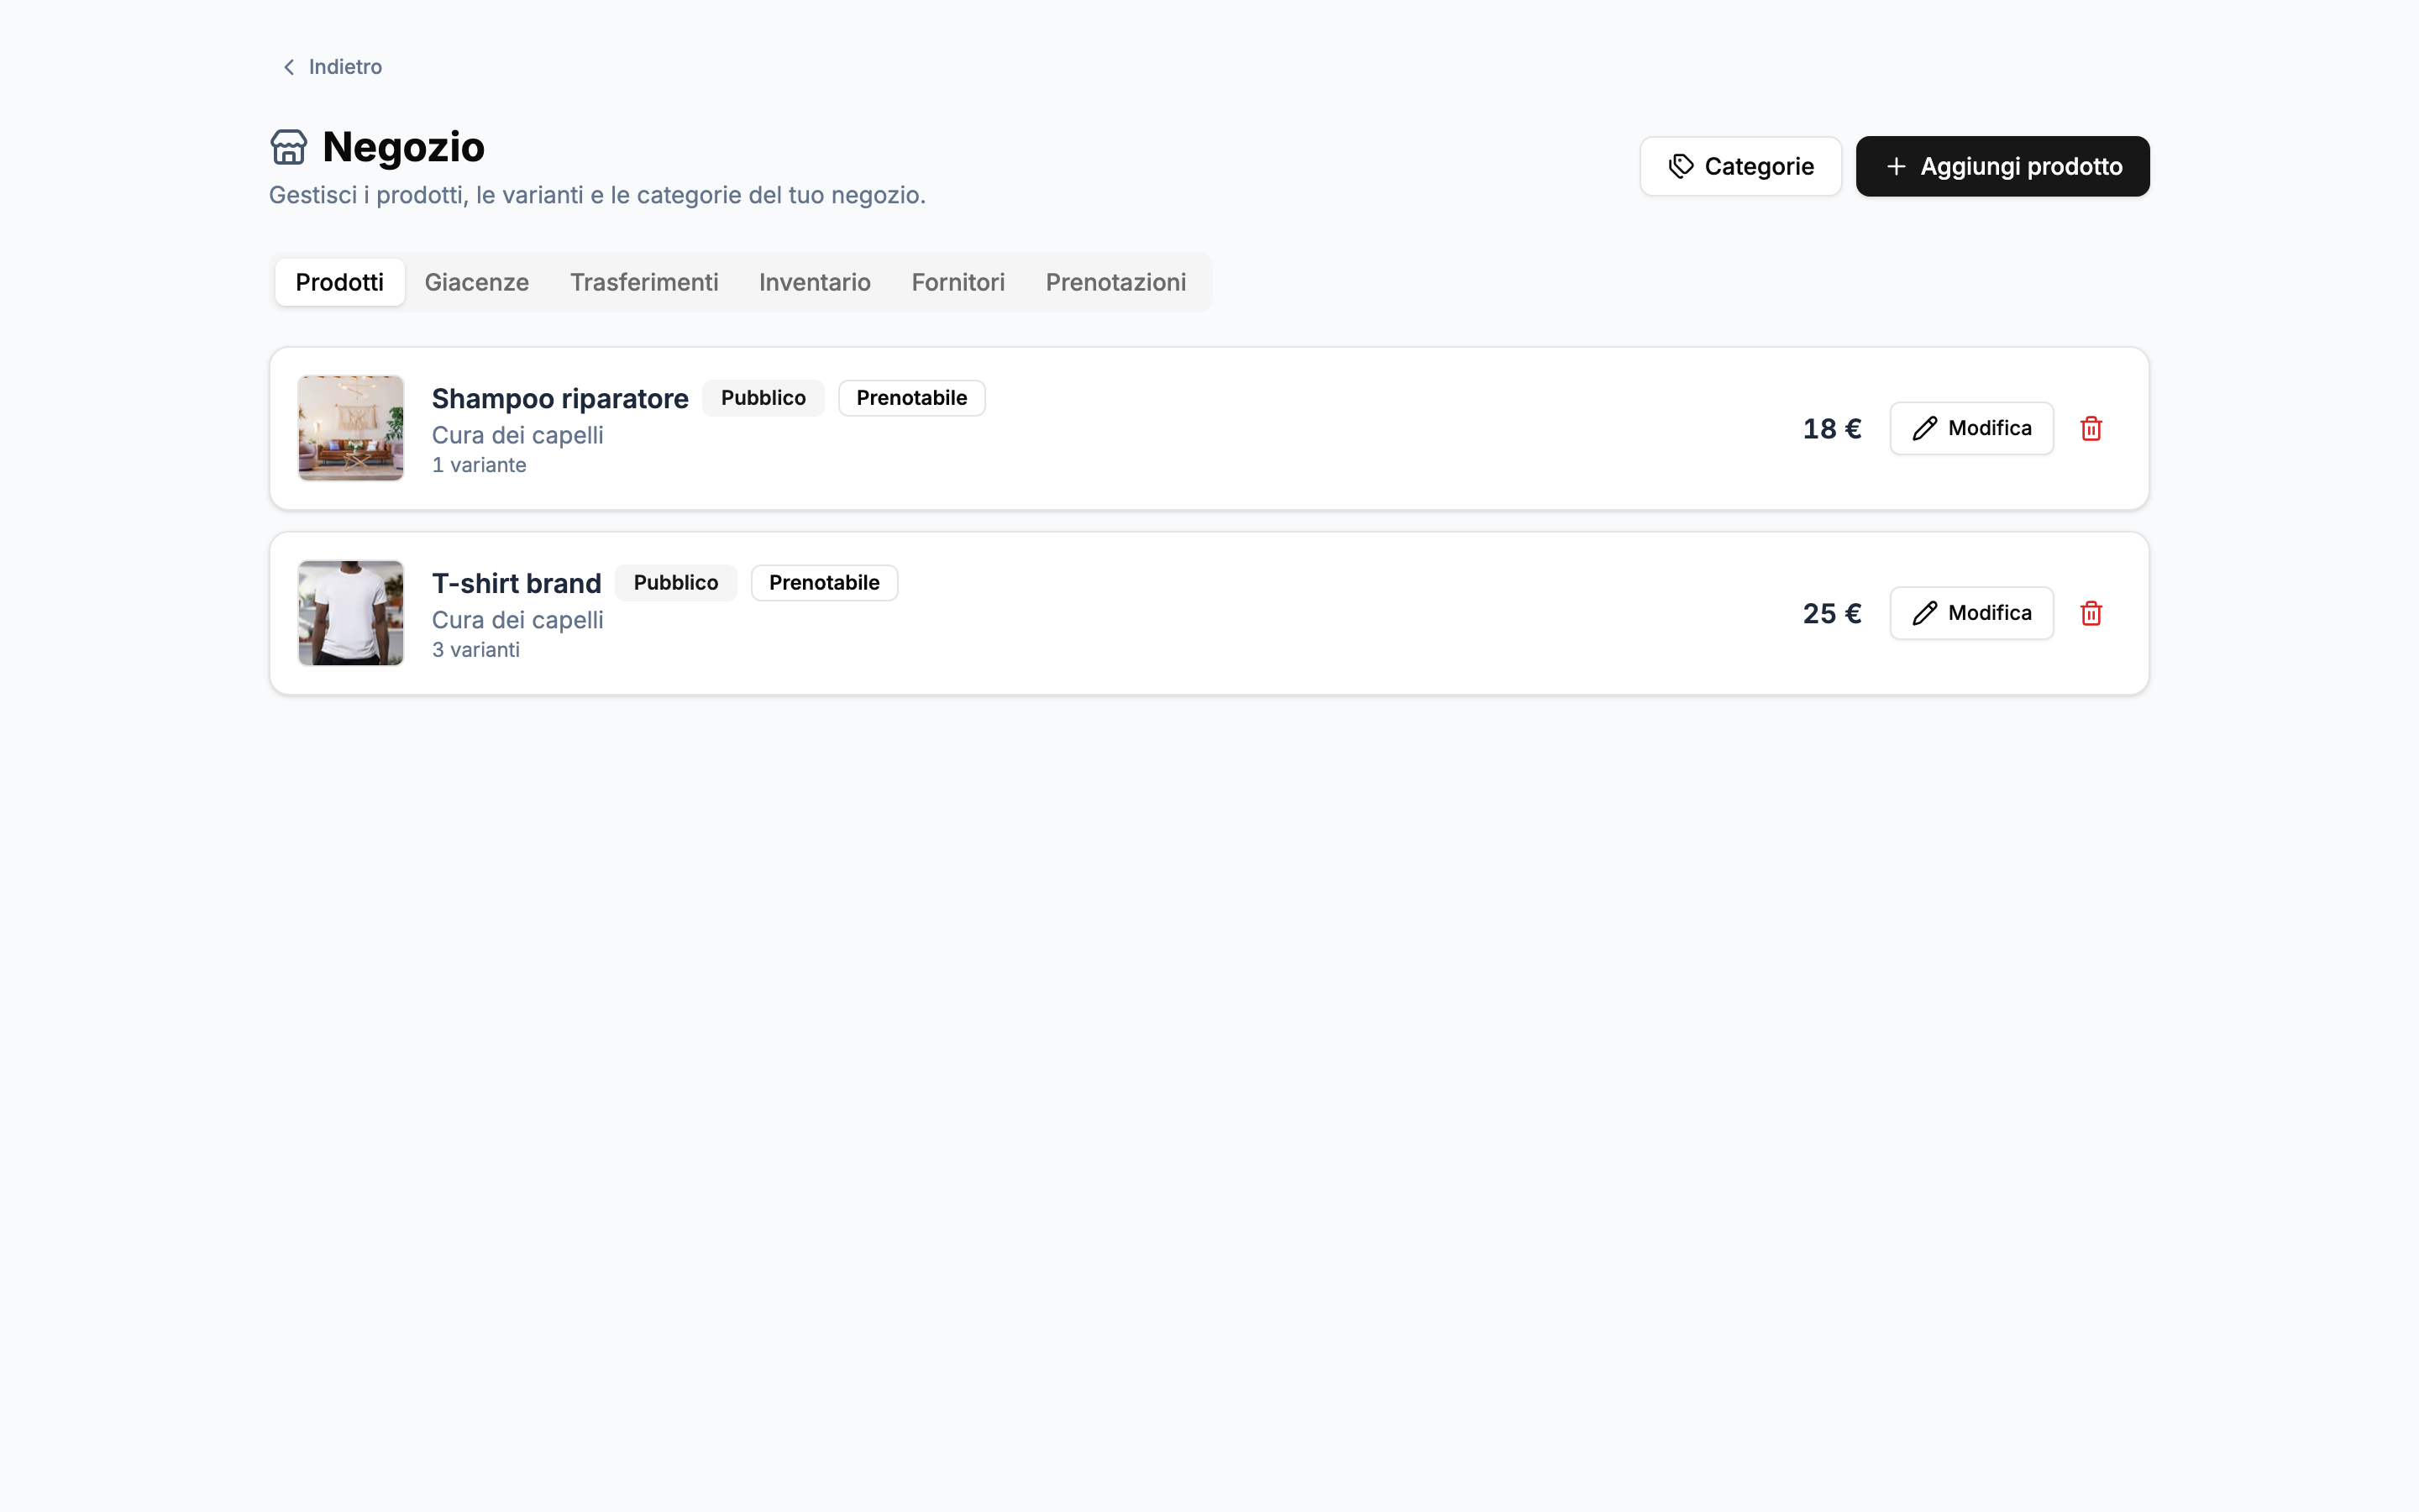Click the Negozio store icon
Screen dimensions: 2419x1512
click(x=289, y=147)
